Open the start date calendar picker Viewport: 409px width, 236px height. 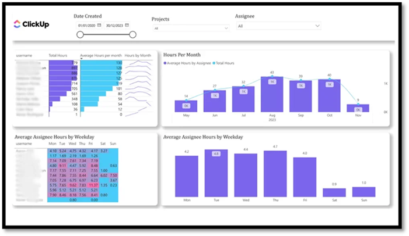100,26
